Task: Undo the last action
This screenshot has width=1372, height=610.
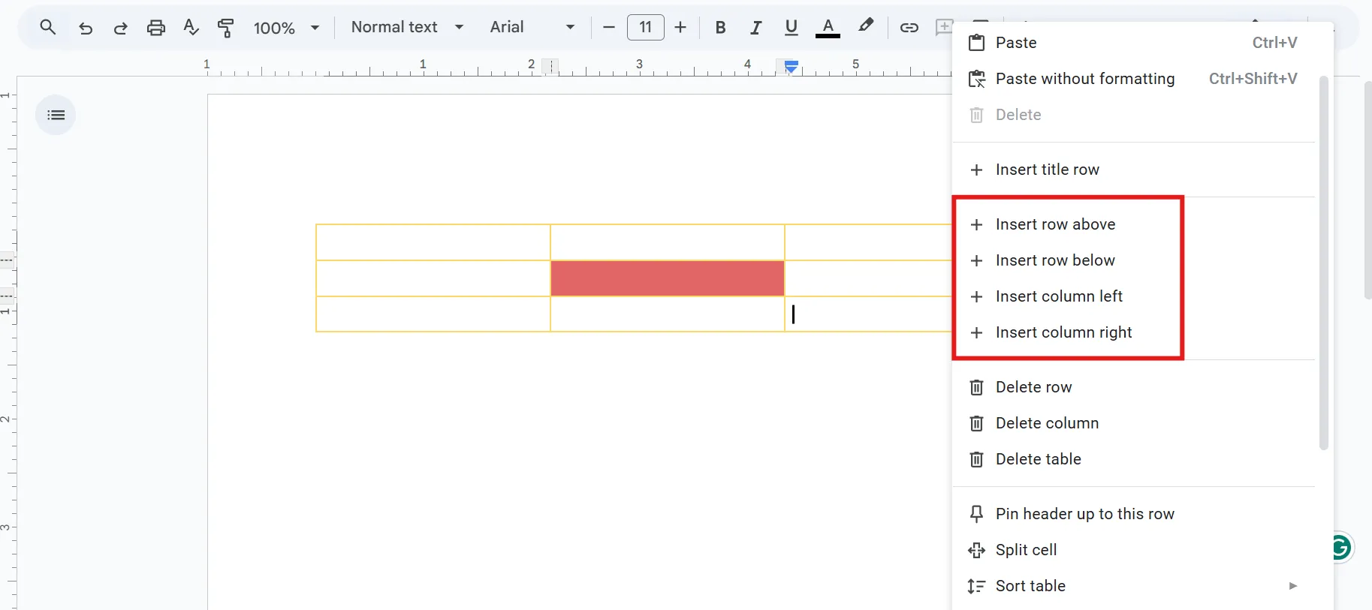Action: pyautogui.click(x=86, y=28)
